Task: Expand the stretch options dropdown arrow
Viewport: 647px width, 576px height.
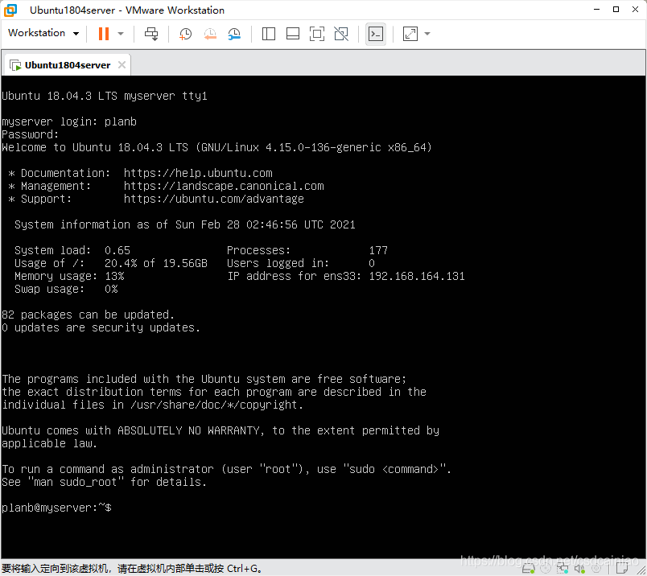Action: pos(427,34)
